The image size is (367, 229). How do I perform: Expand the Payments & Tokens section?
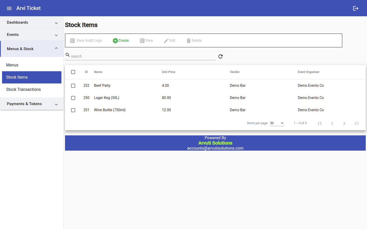32,104
